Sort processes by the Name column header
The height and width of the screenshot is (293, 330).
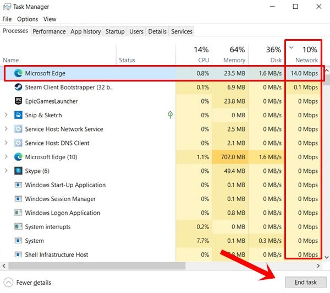point(58,55)
